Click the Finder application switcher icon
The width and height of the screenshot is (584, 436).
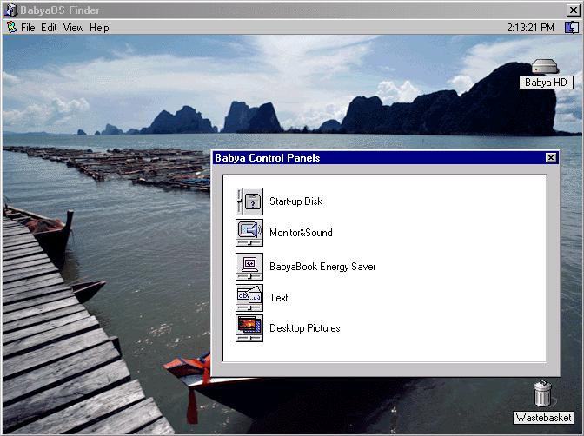tap(572, 28)
